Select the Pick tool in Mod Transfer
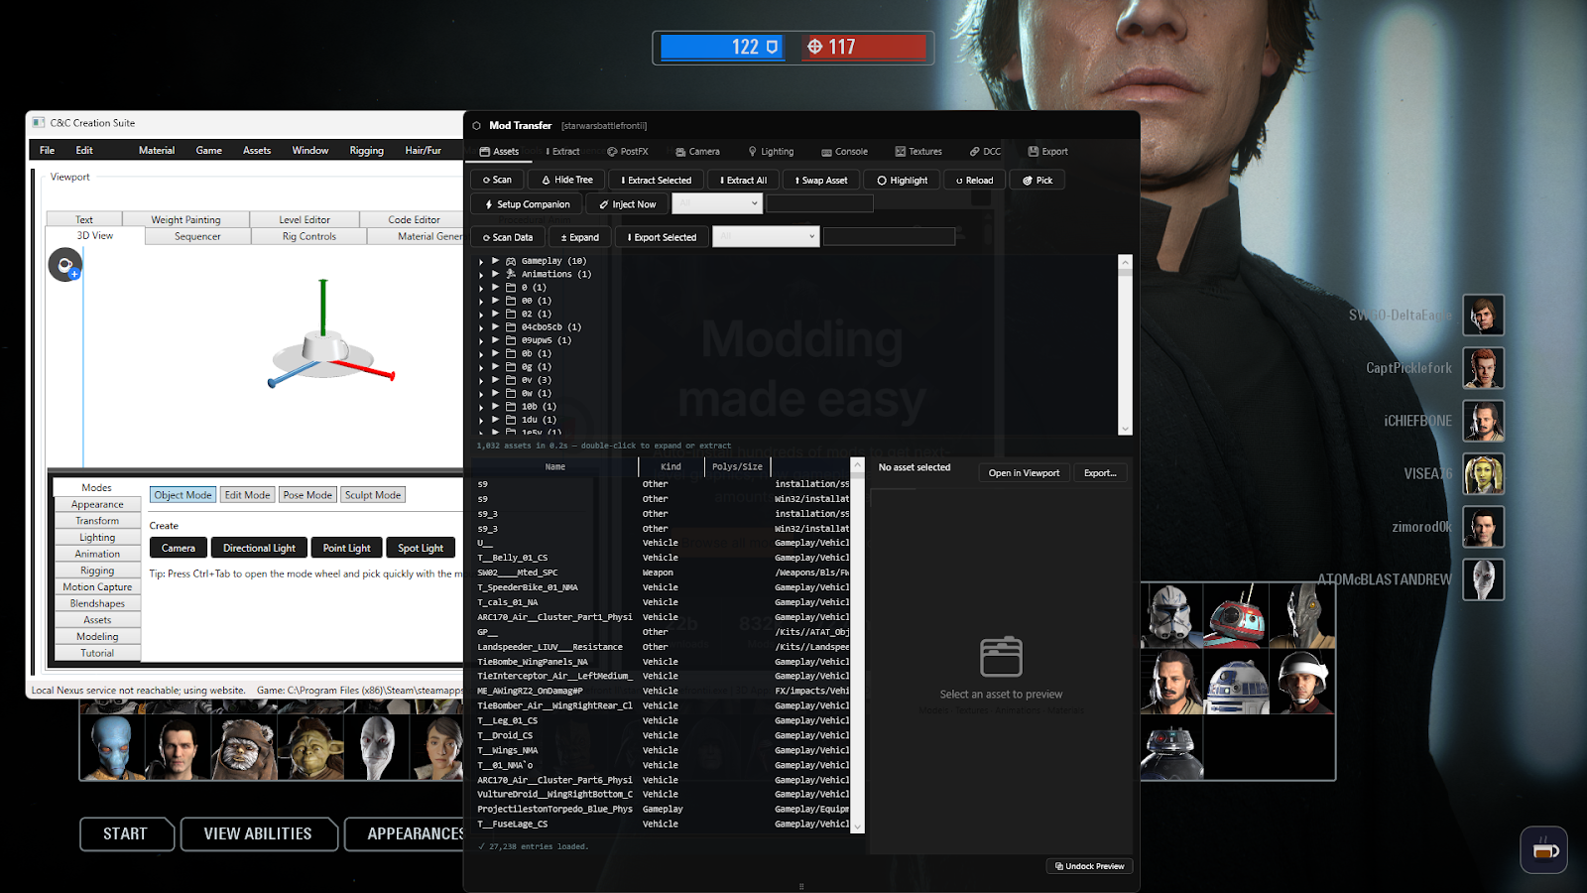The height and width of the screenshot is (893, 1587). pyautogui.click(x=1037, y=180)
